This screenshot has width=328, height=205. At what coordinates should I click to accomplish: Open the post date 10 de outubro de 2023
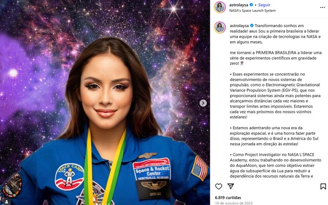click(x=233, y=203)
